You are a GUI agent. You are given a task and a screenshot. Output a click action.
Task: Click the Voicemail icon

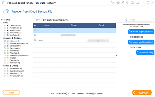(x=7, y=51)
